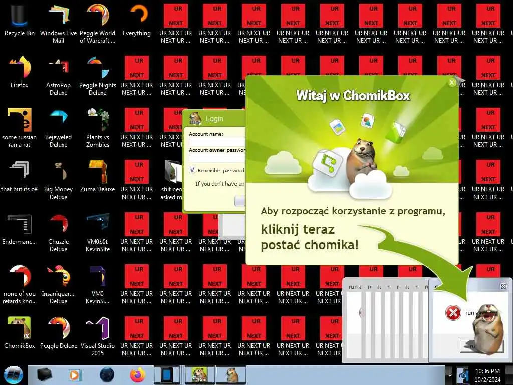The height and width of the screenshot is (385, 513).
Task: Open AstroPop Deluxe desktop icon
Action: (58, 75)
